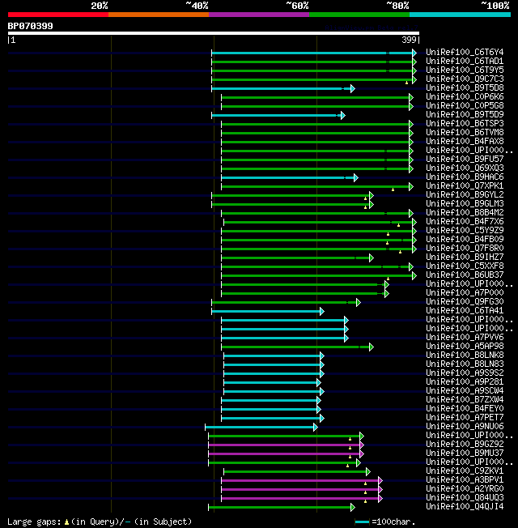Select the UniRef100_B9GYL2 hit name
The height and width of the screenshot is (528, 518).
tap(465, 194)
